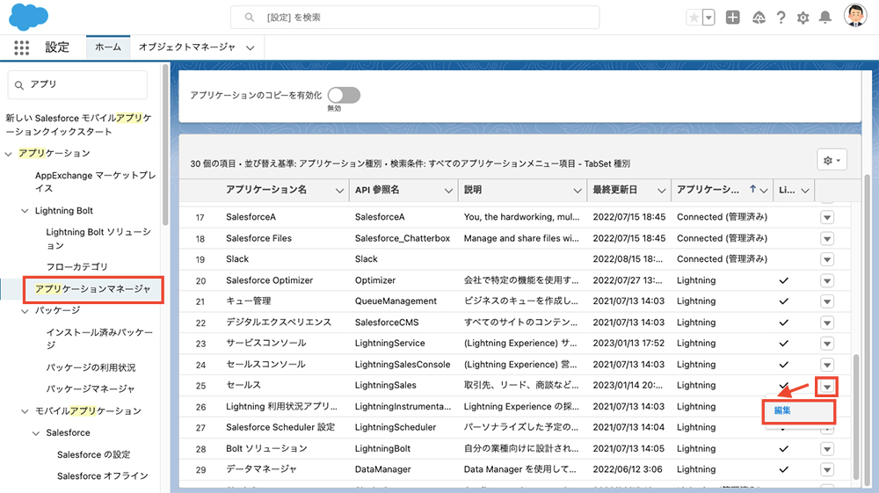
Task: Open Li... column chevron menu
Action: [x=805, y=191]
